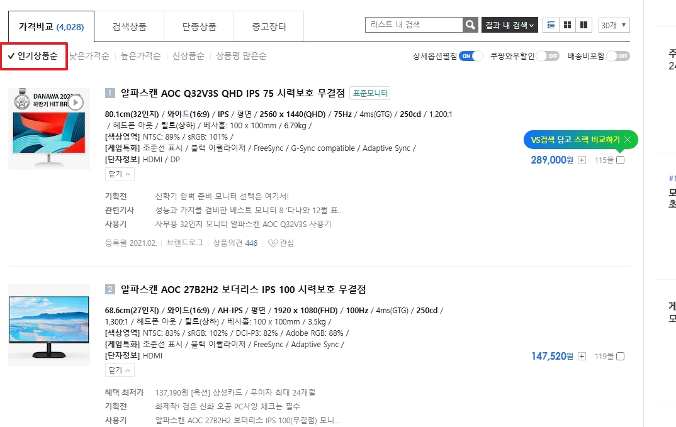Expand price plus icon for 147,520원
Viewport: 676px width, 427px height.
[582, 357]
